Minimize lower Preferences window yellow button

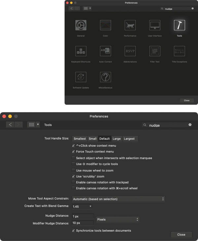[10, 116]
